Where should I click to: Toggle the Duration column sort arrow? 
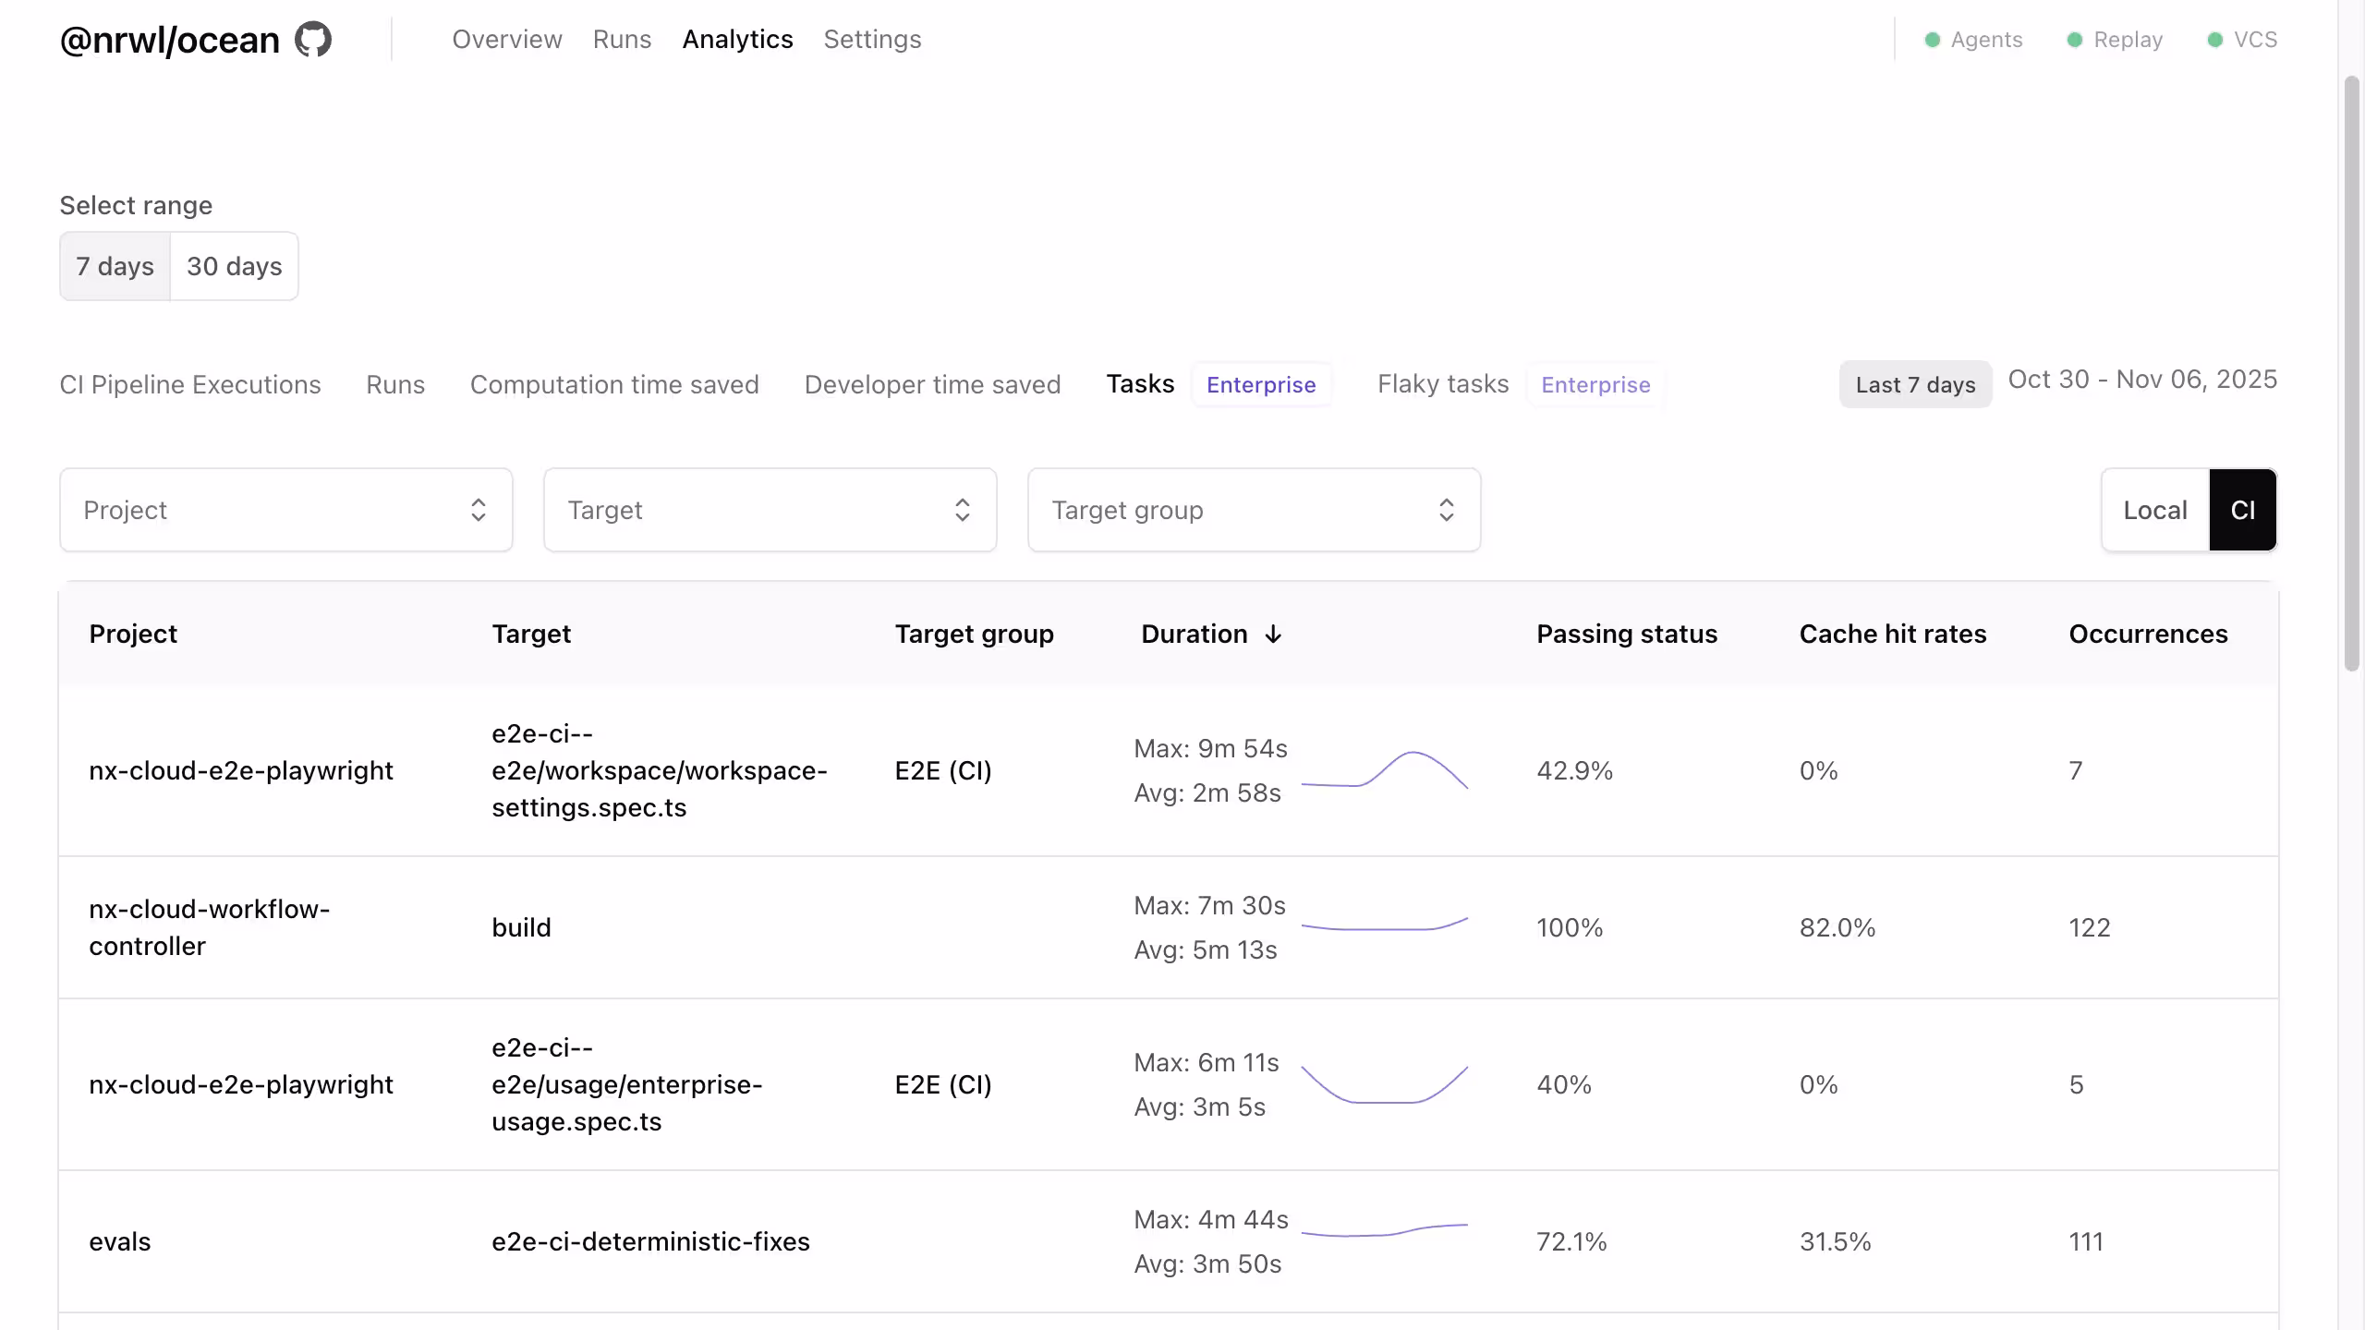(x=1273, y=635)
